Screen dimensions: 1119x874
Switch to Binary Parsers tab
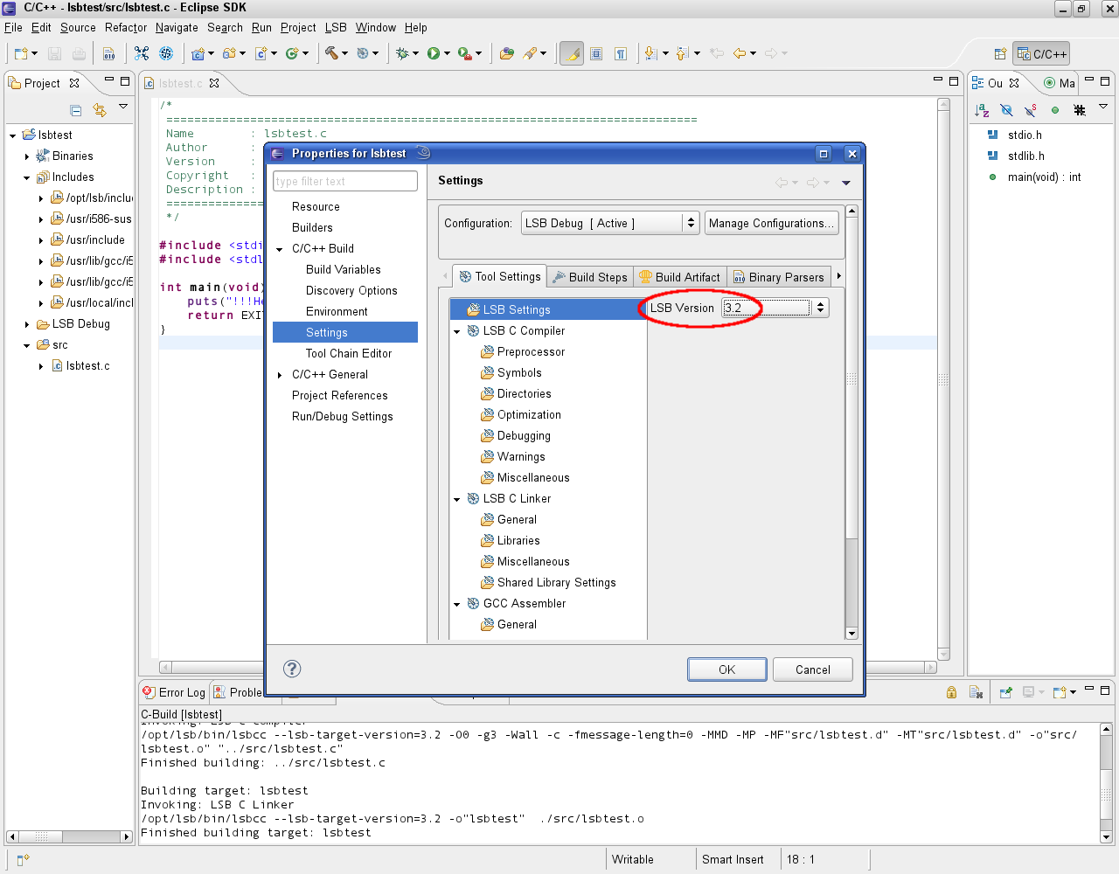(x=778, y=277)
